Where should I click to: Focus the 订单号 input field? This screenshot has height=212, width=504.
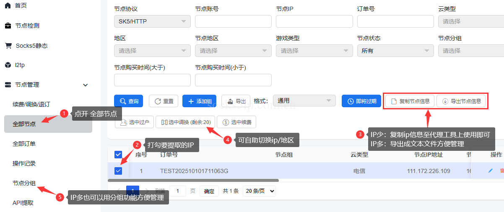(395, 21)
